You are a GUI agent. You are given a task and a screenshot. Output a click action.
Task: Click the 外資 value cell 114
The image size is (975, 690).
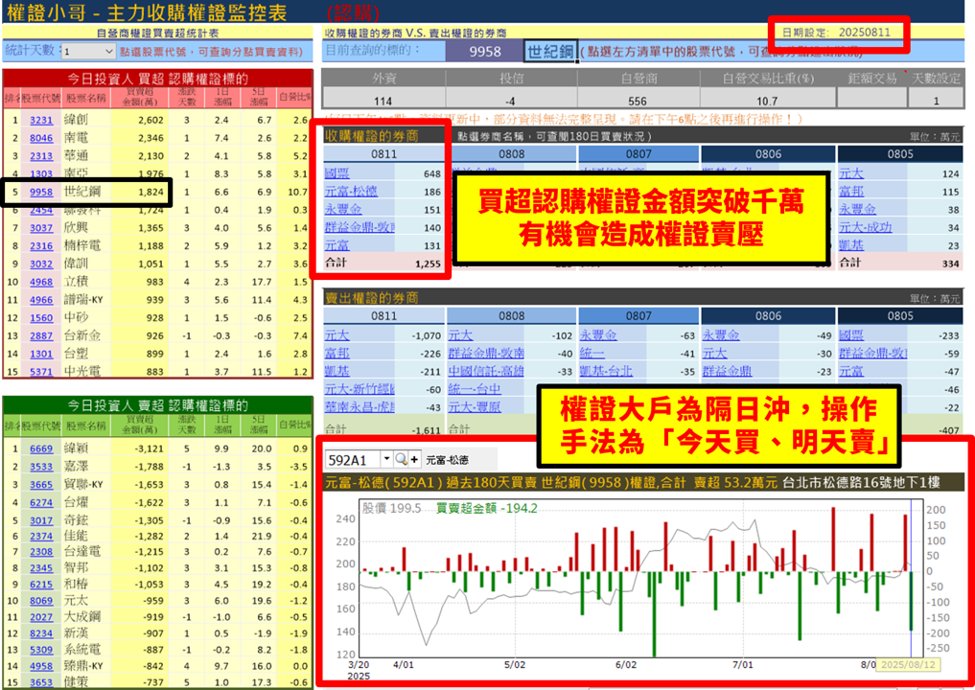(x=383, y=101)
